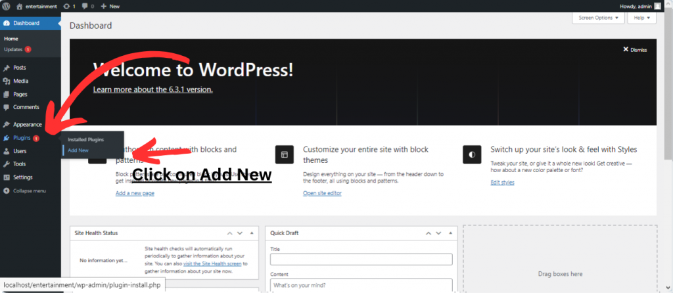This screenshot has width=673, height=293.
Task: Click the comments bubble icon in admin bar
Action: point(84,6)
